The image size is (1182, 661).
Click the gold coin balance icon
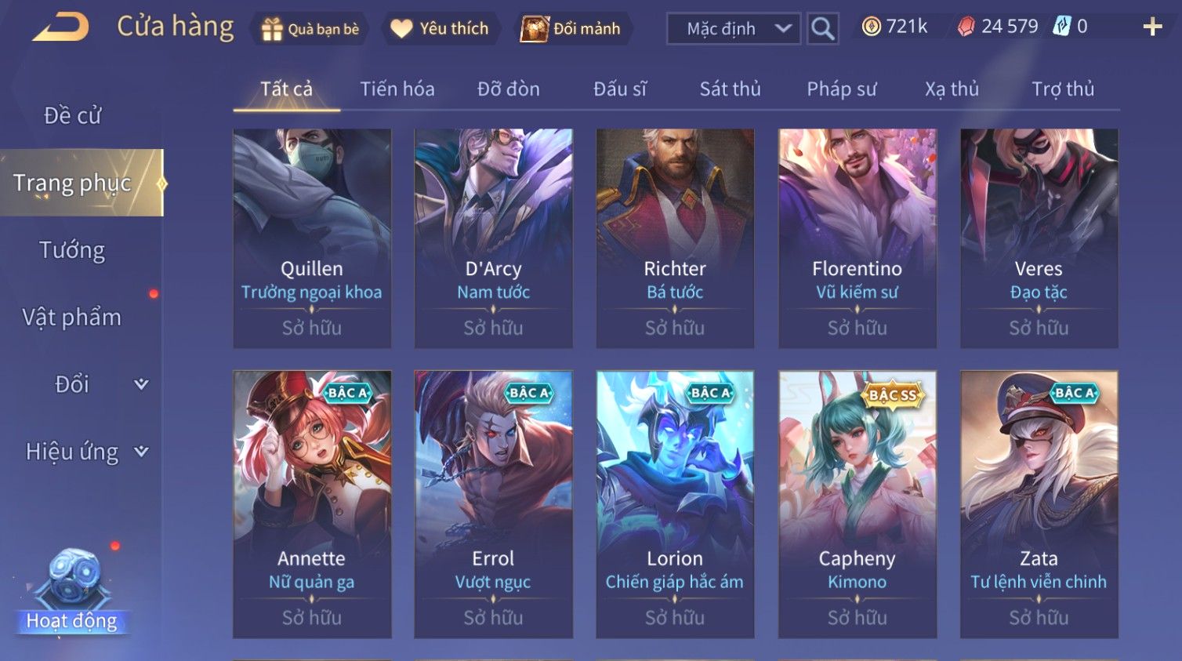click(x=871, y=27)
